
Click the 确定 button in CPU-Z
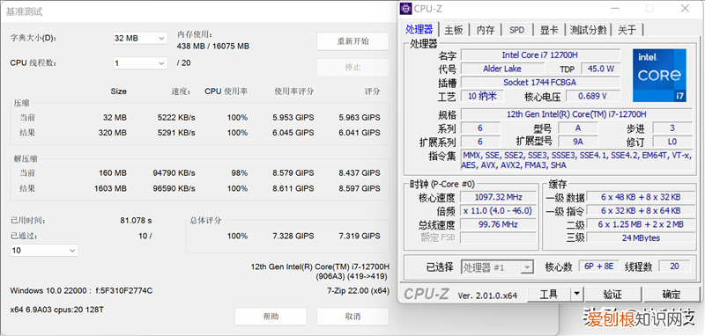pyautogui.click(x=672, y=295)
